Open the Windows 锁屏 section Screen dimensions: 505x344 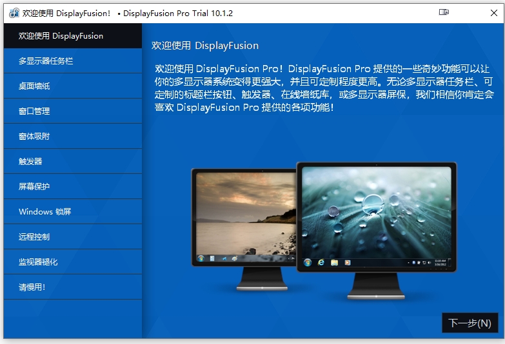tap(72, 212)
